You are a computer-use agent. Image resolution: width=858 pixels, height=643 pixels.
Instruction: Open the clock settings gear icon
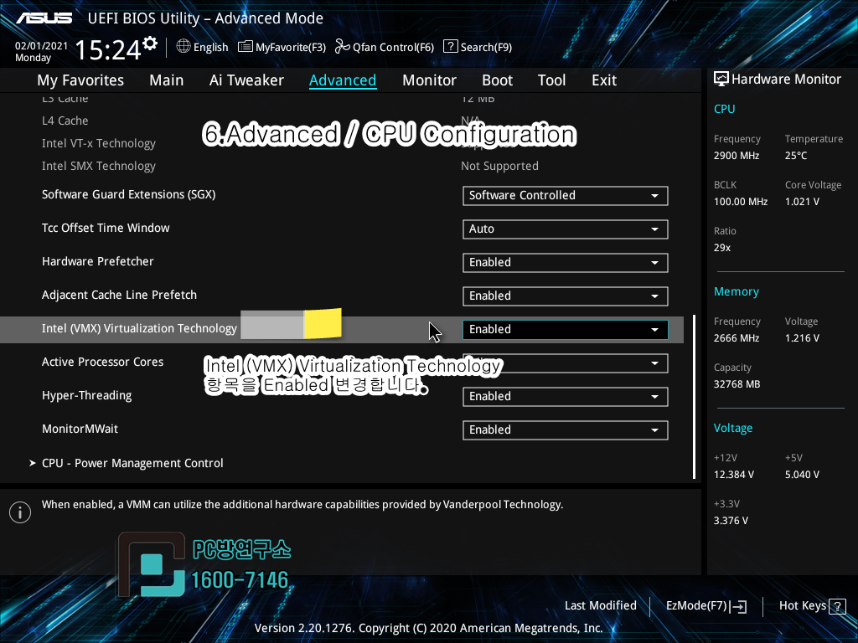(x=150, y=44)
